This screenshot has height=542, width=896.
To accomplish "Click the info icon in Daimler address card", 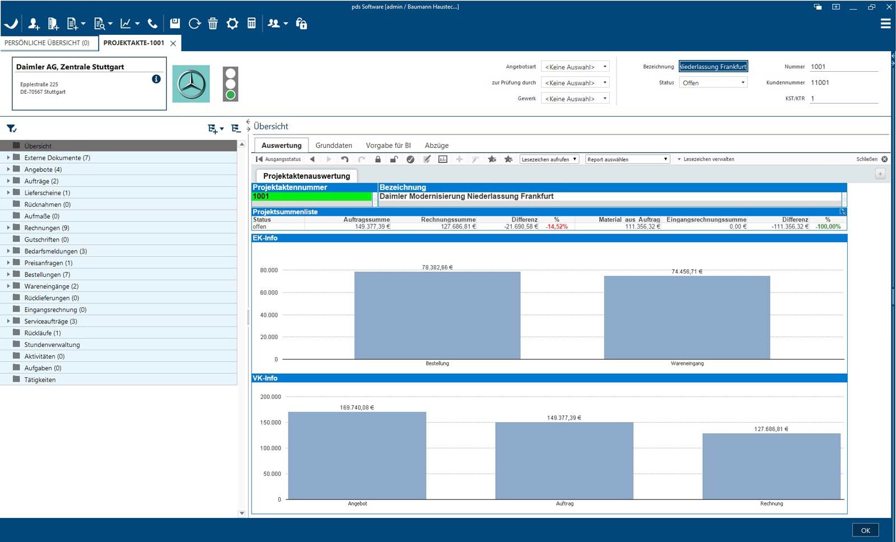I will [x=156, y=79].
